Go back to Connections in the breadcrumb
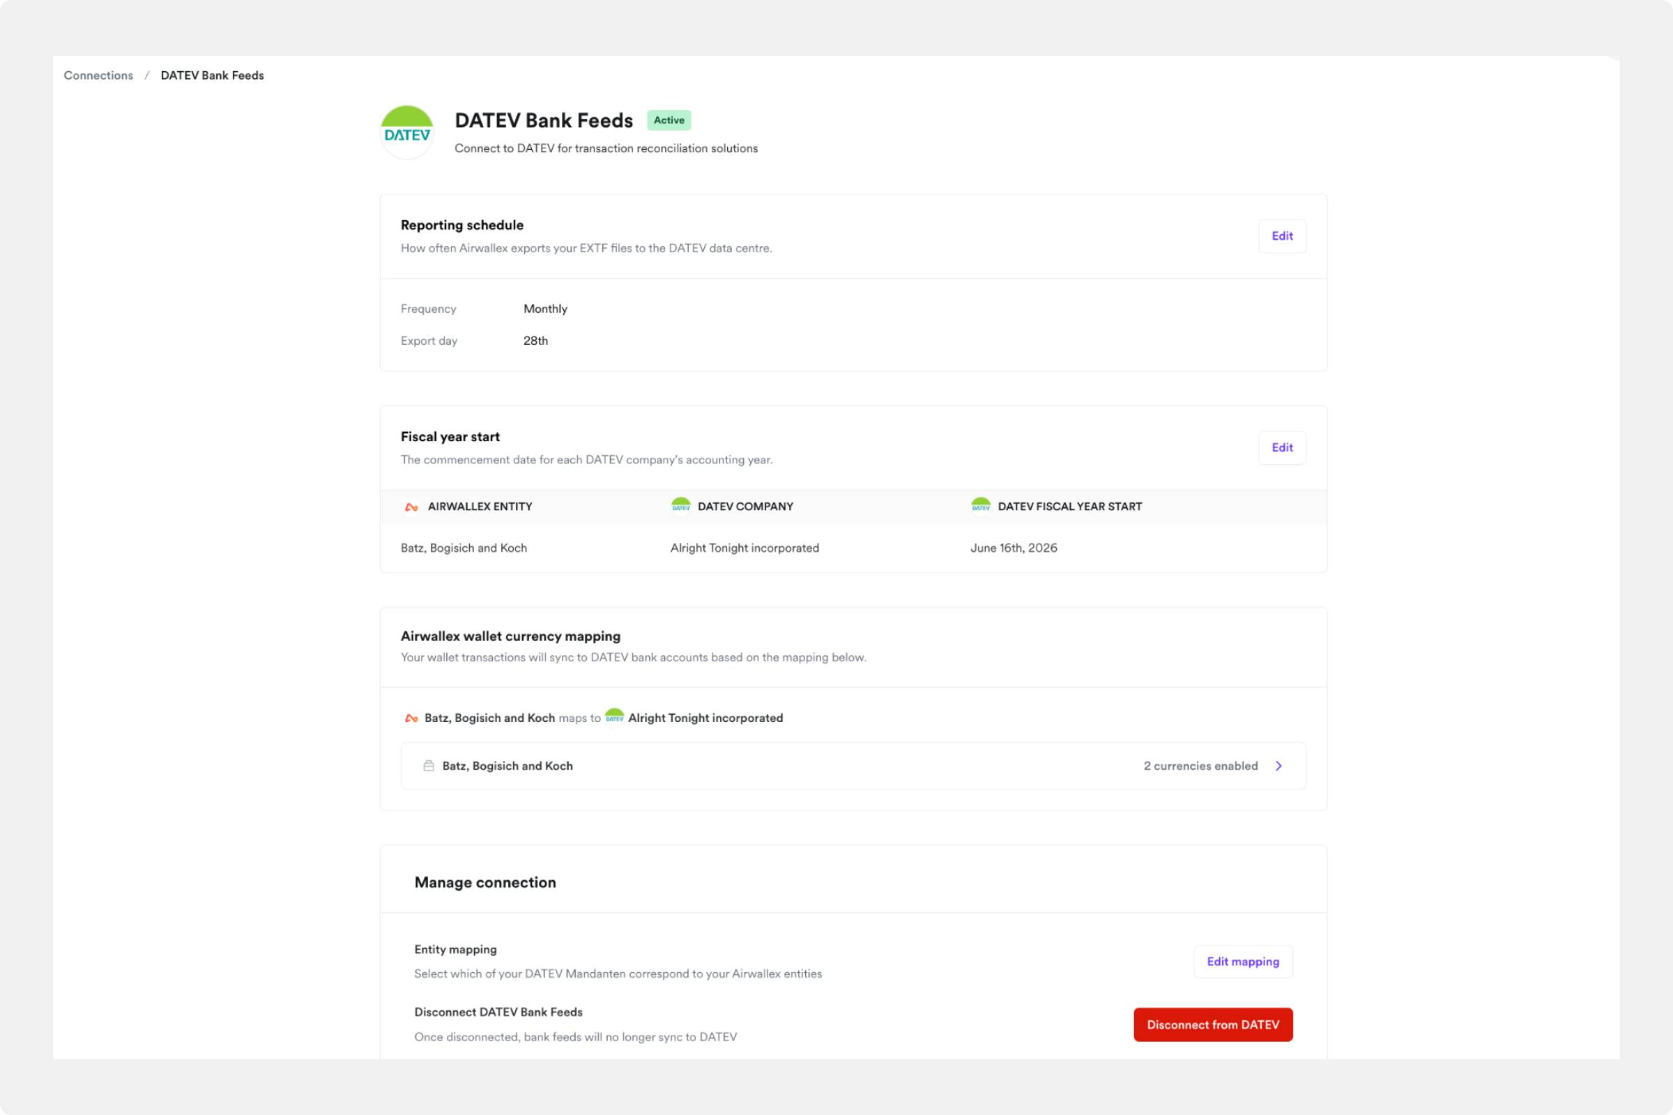Image resolution: width=1673 pixels, height=1115 pixels. pos(98,75)
